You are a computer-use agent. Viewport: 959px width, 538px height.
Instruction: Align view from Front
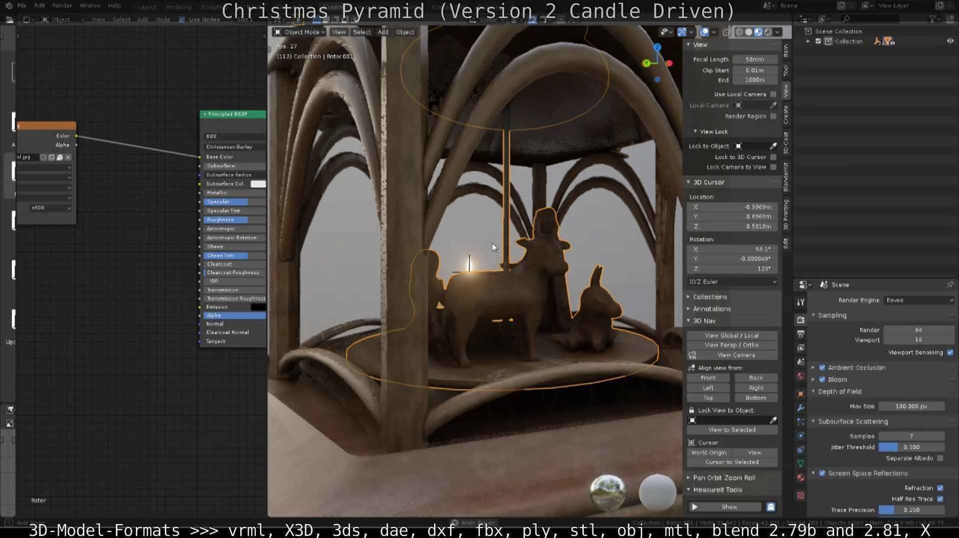(x=708, y=378)
